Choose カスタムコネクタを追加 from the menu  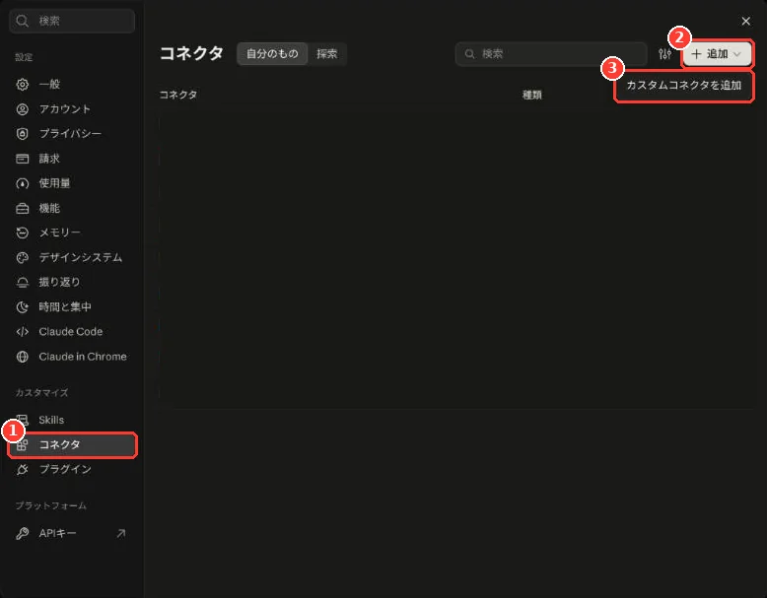coord(684,85)
